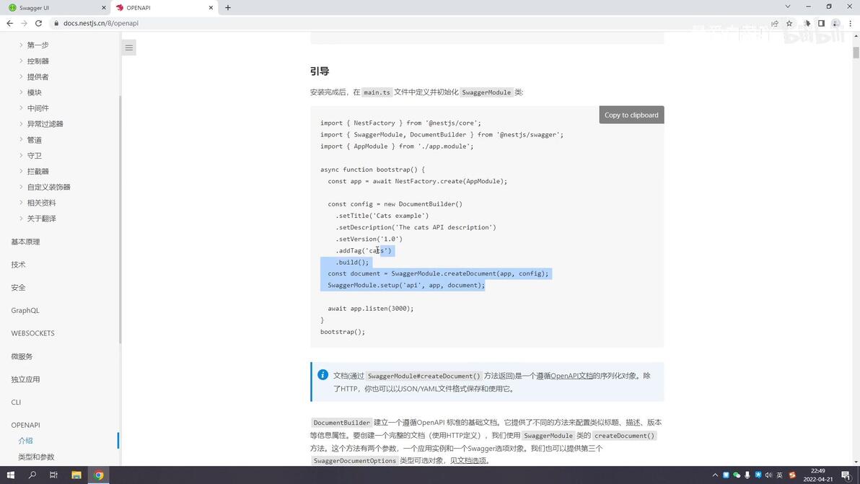
Task: Click Sogou input method tray icon
Action: [x=792, y=475]
